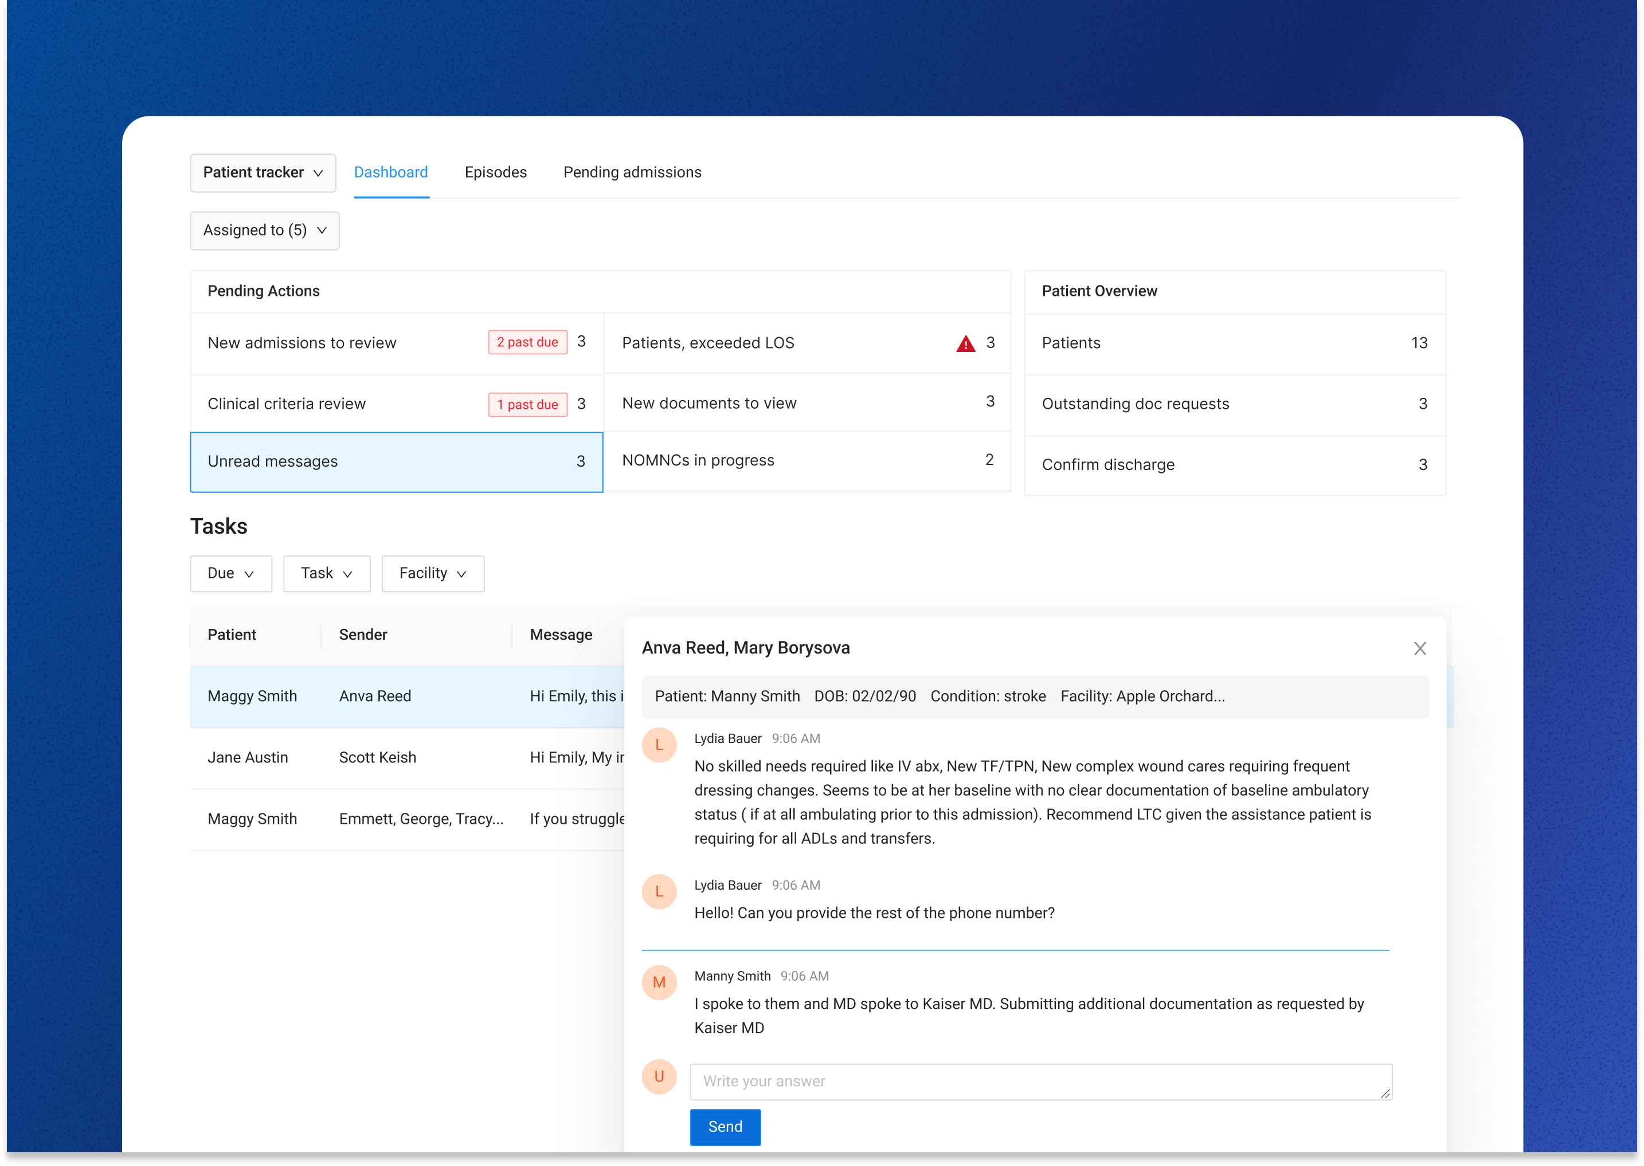Viewport: 1644px width, 1166px height.
Task: Open the Patient tracker dropdown
Action: (x=263, y=173)
